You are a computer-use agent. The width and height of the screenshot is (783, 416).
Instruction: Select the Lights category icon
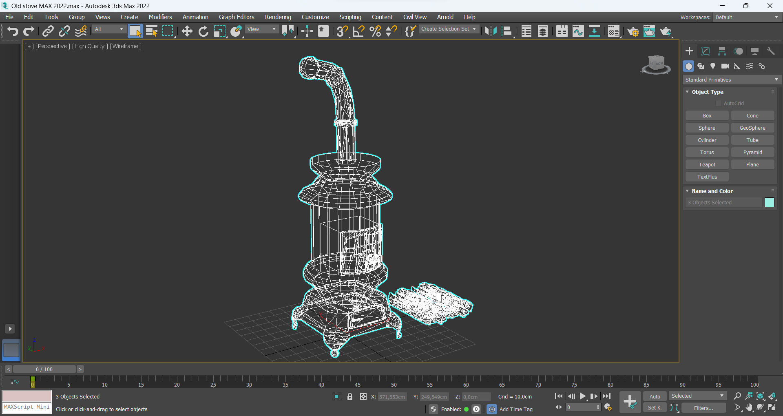713,66
